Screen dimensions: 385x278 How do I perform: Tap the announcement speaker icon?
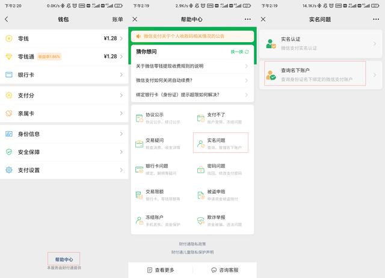[138, 36]
